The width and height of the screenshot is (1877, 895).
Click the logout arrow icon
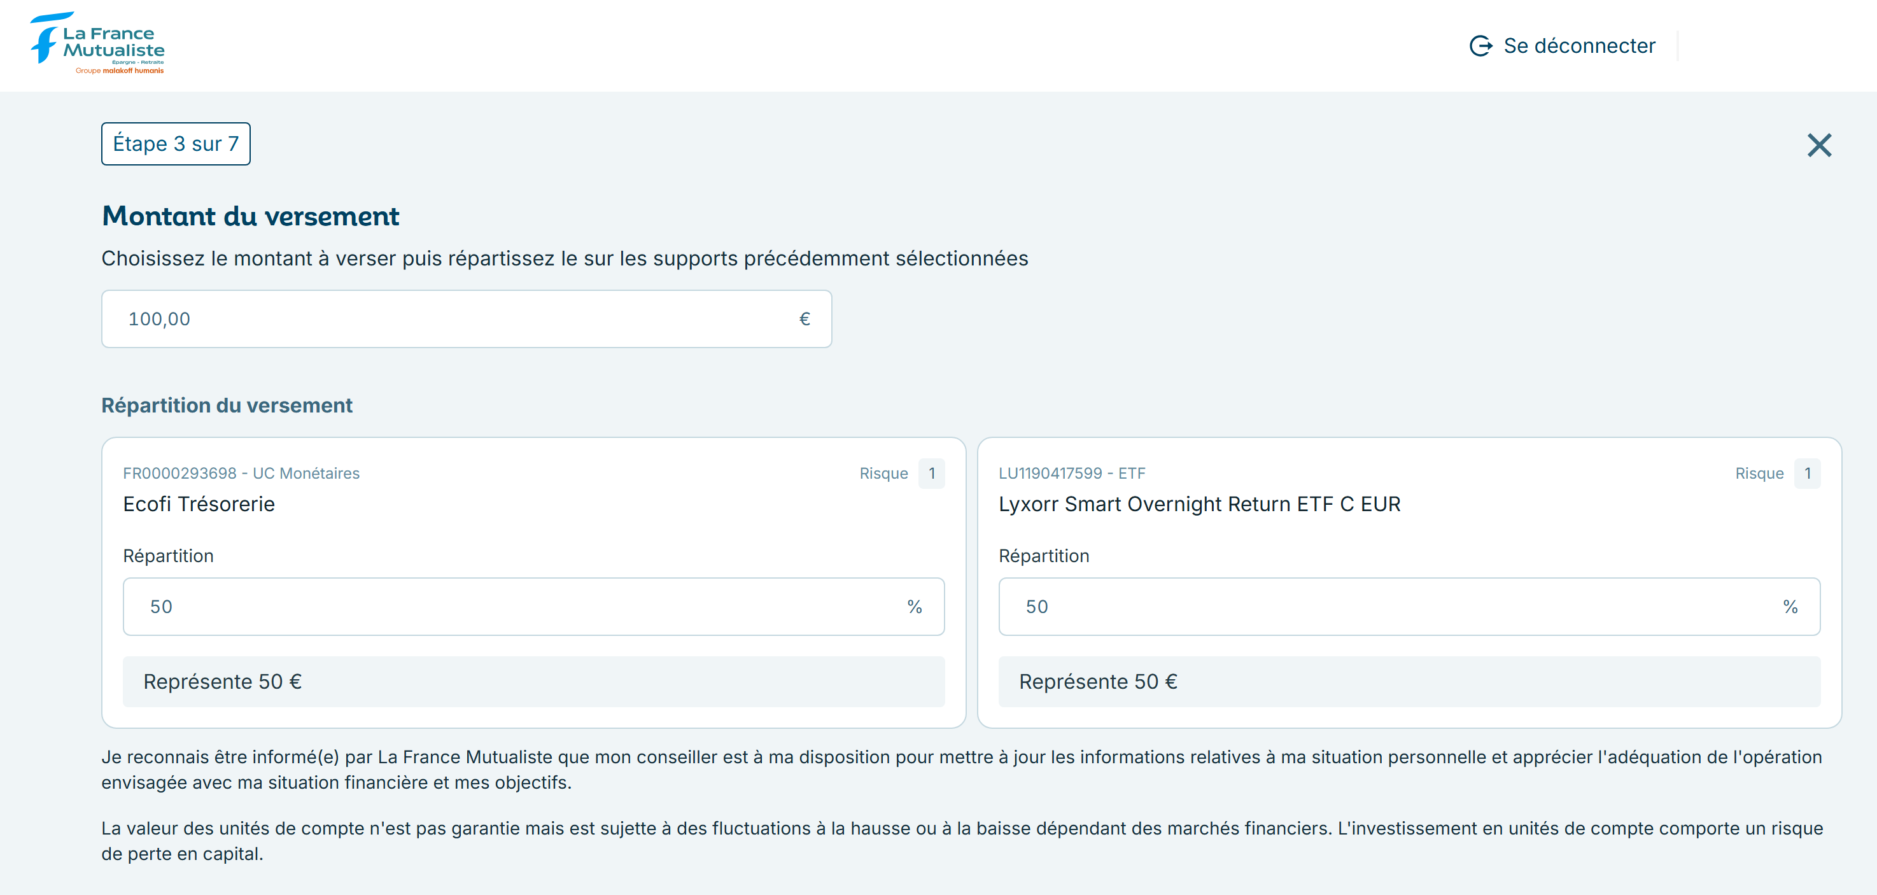[1480, 45]
